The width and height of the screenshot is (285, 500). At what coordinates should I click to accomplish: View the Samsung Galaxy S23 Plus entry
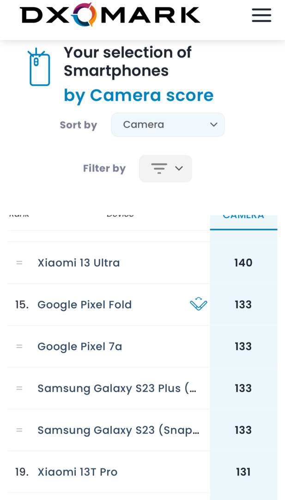click(x=117, y=388)
